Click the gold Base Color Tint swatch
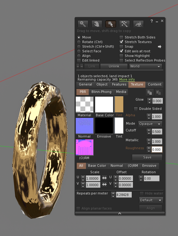178x236 pixels. 119,104
